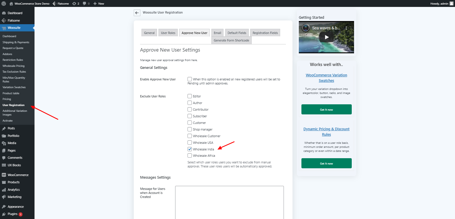Click the Portfolio icon in sidebar
Screen dimensions: 455x219
tap(4, 136)
